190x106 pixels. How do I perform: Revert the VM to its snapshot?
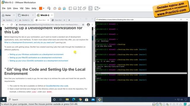pyautogui.click(x=59, y=8)
